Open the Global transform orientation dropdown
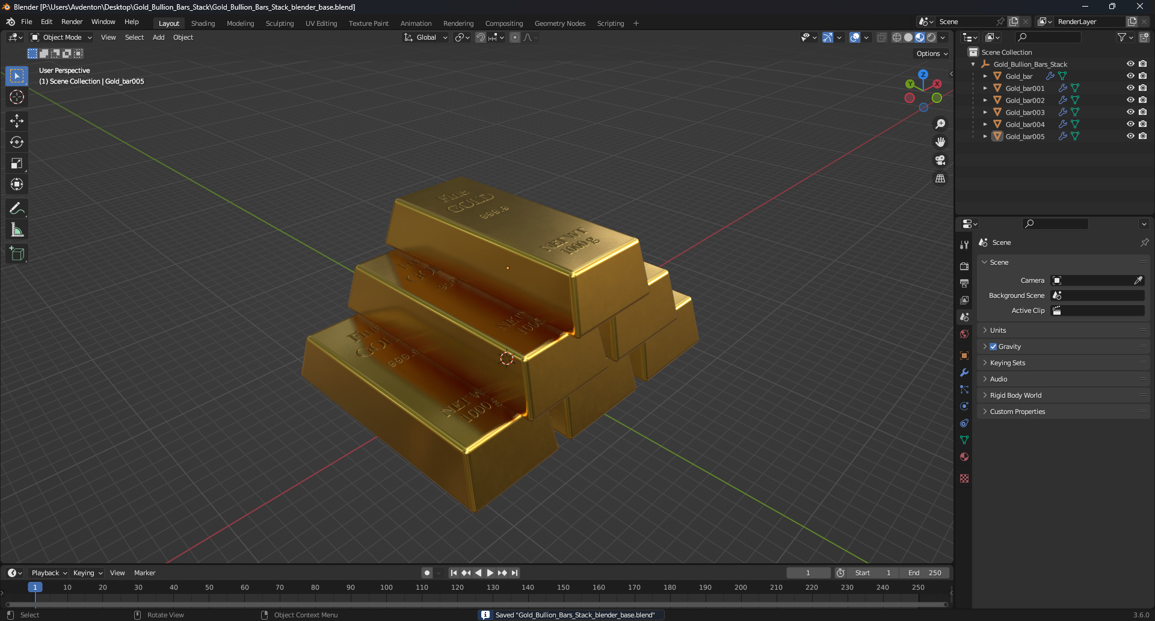 (x=426, y=37)
